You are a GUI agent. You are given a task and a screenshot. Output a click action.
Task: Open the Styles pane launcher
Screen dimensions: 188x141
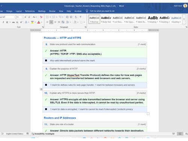186,27
